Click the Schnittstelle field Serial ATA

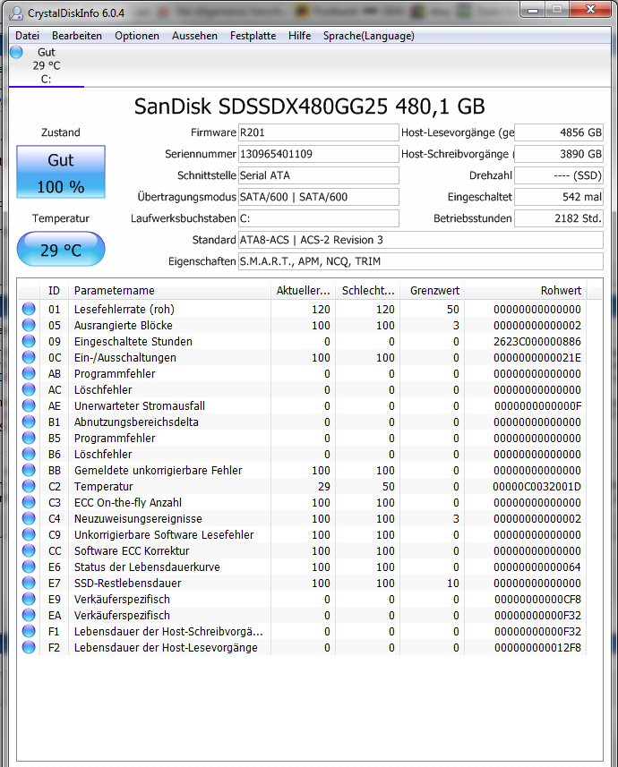318,175
